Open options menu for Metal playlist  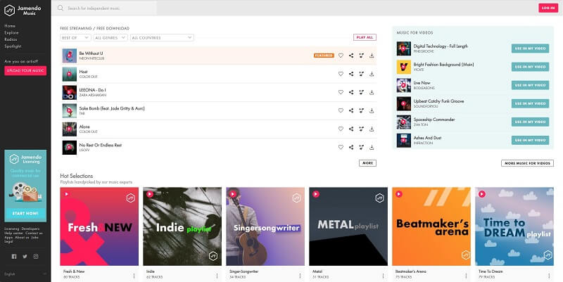pos(383,276)
